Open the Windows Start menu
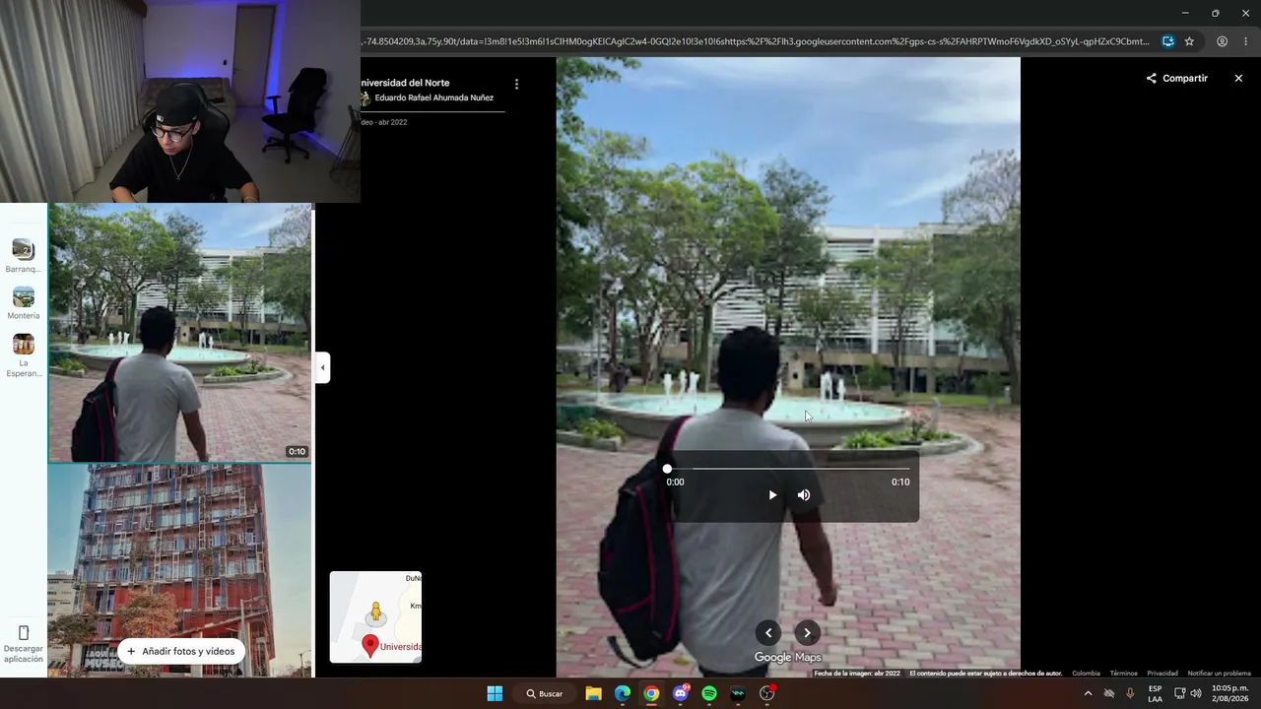 pyautogui.click(x=495, y=693)
